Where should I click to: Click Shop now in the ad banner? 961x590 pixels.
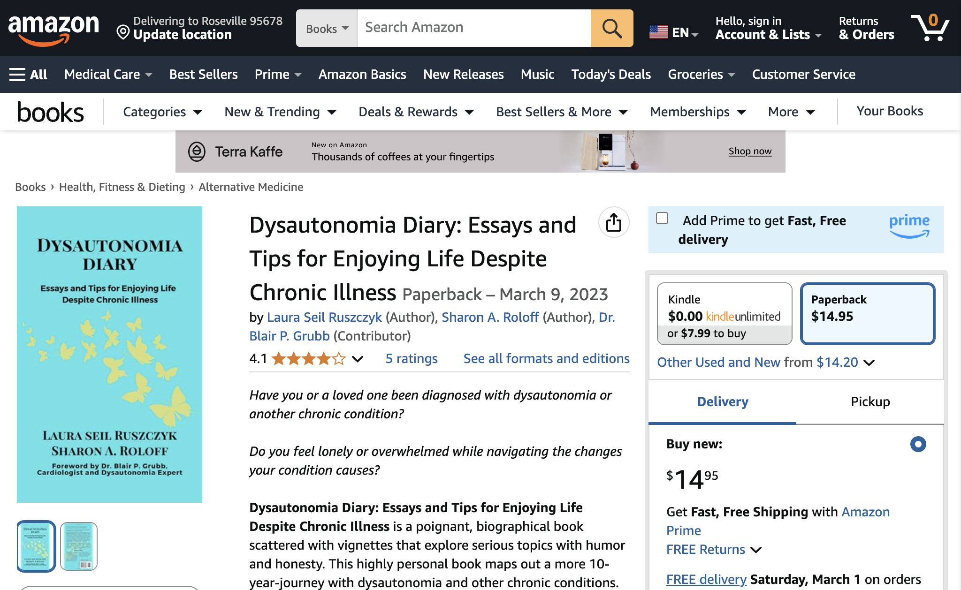(x=750, y=151)
